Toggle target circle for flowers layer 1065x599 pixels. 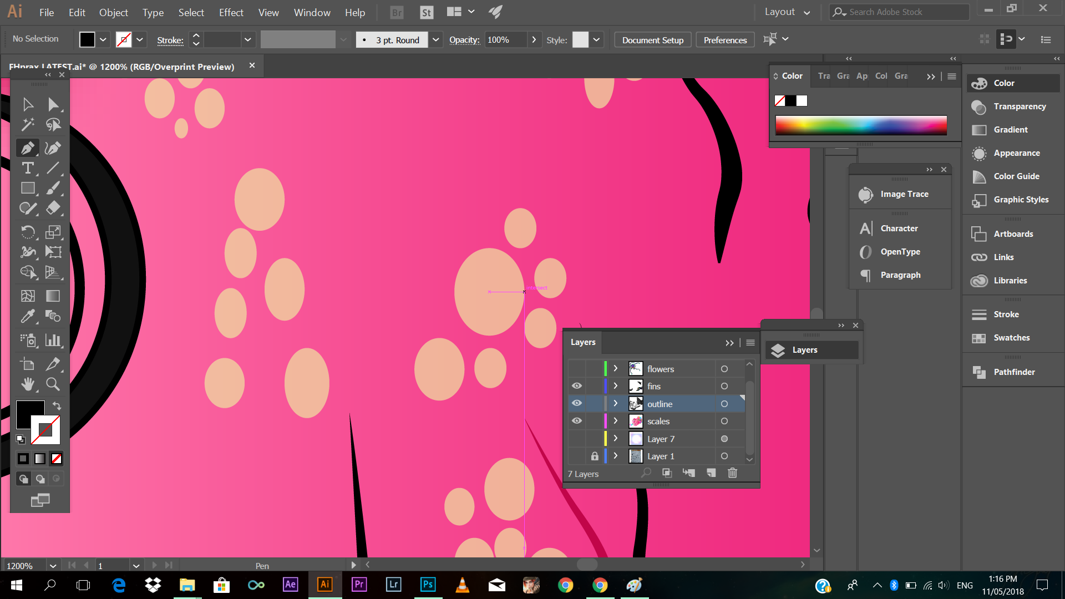click(x=724, y=369)
